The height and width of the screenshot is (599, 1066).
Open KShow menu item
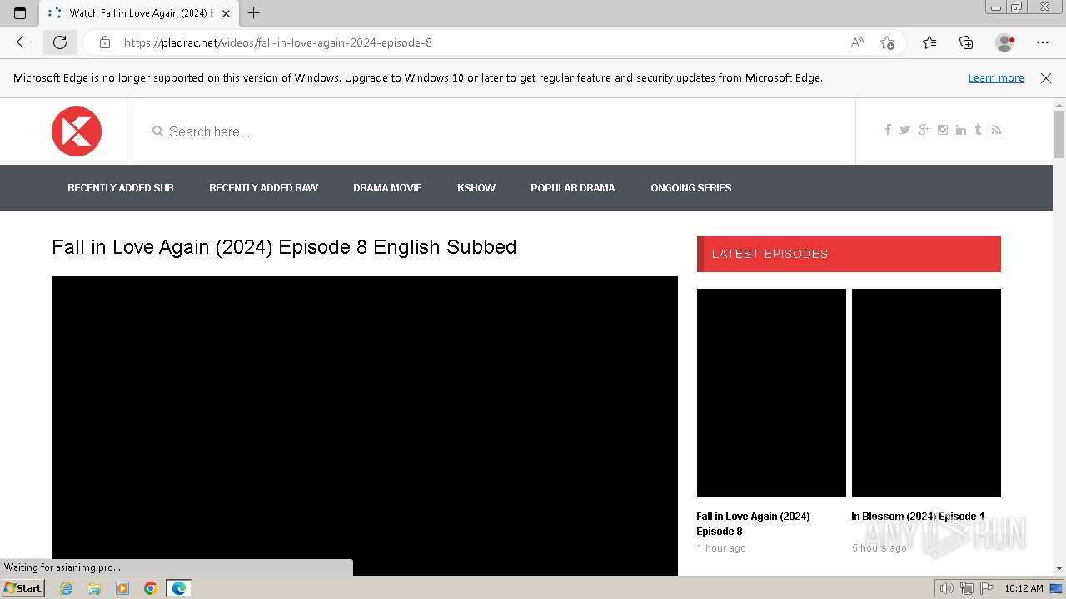tap(476, 188)
